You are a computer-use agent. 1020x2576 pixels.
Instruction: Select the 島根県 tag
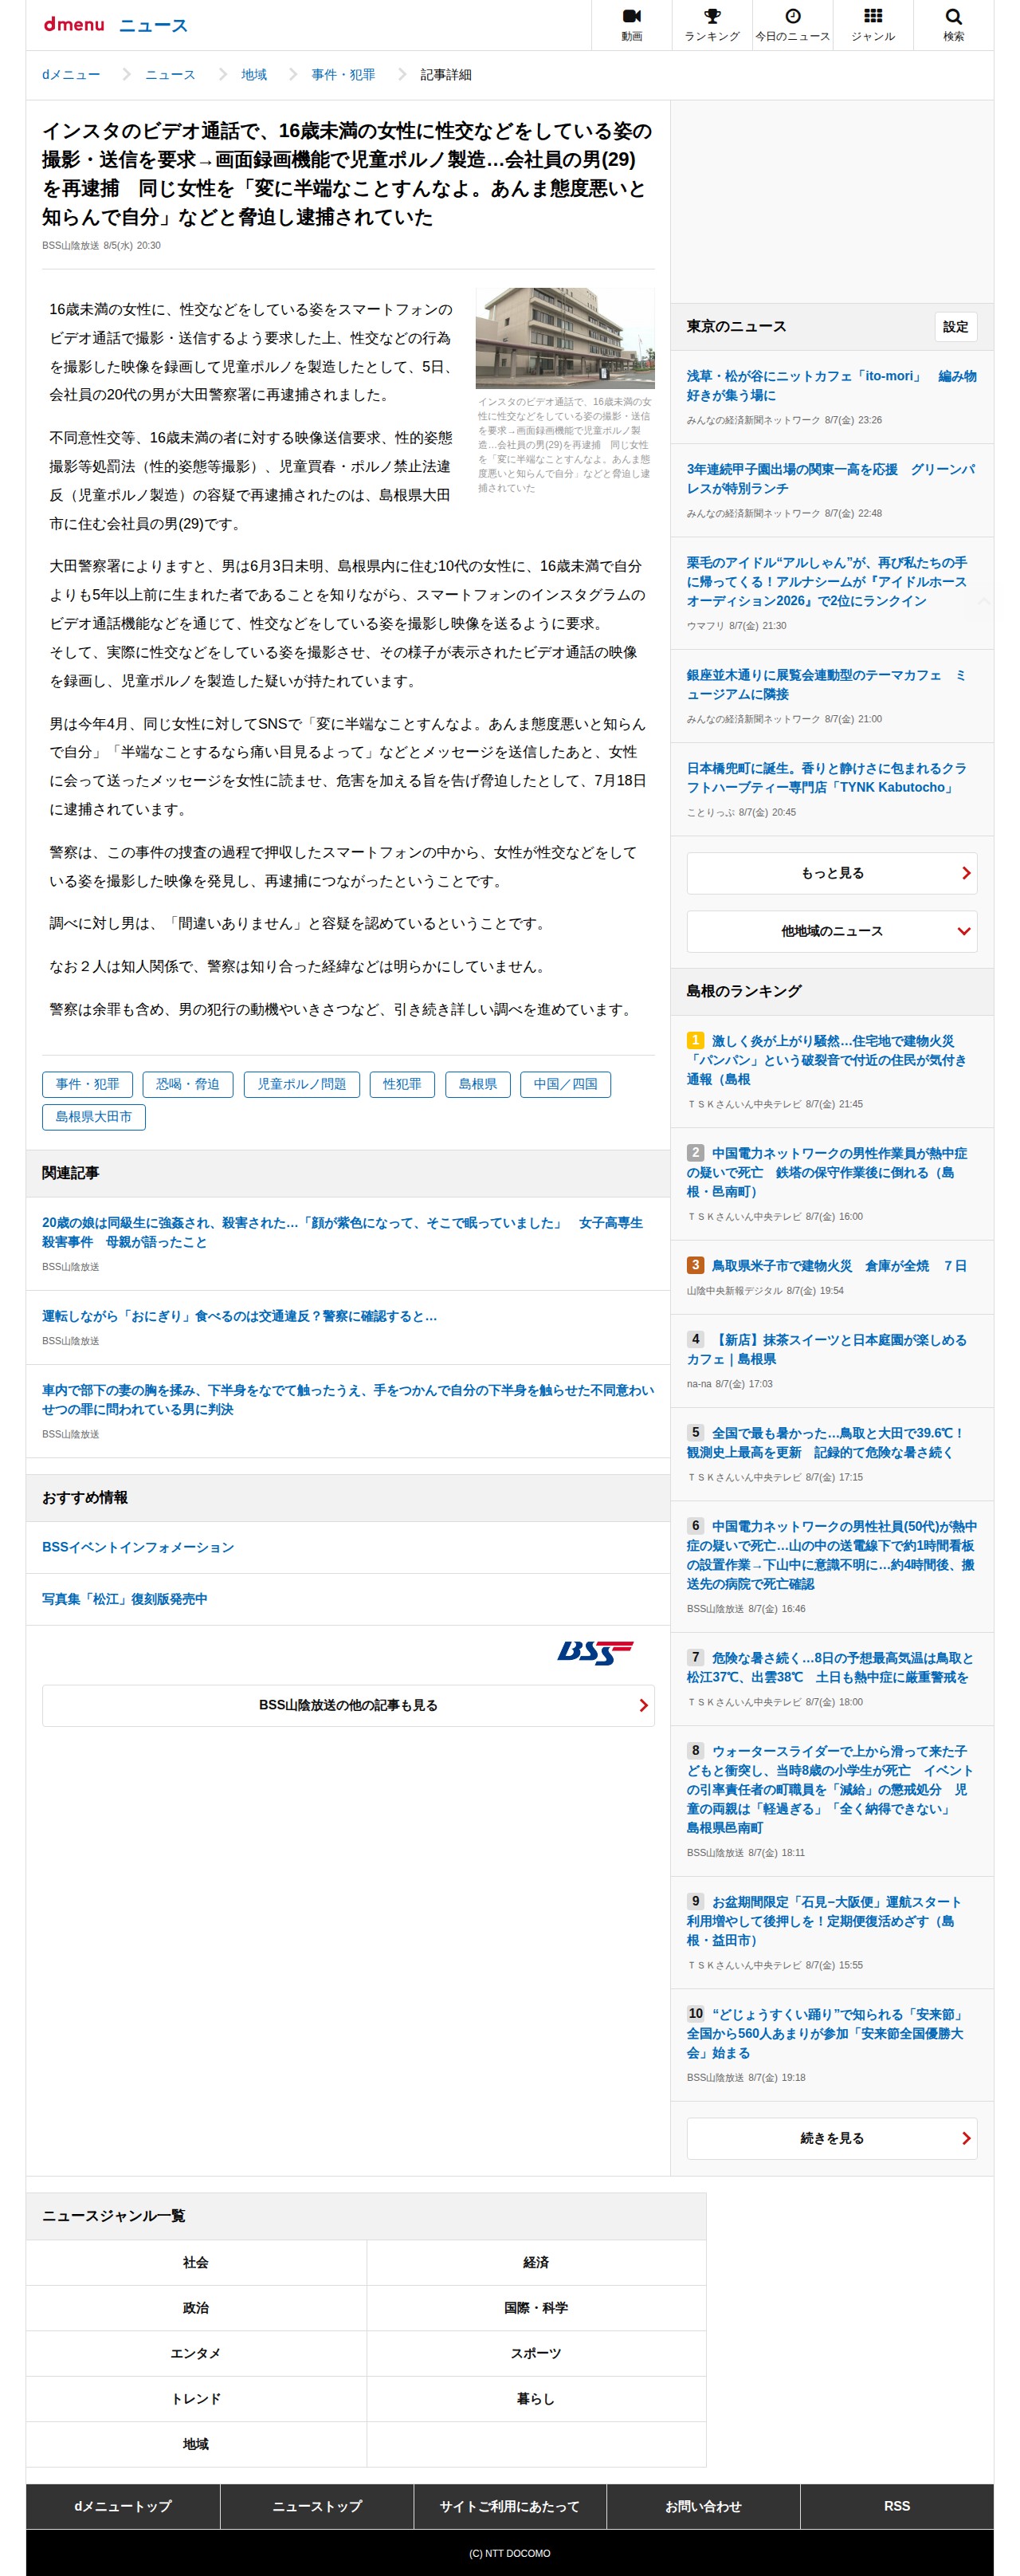[x=477, y=1084]
